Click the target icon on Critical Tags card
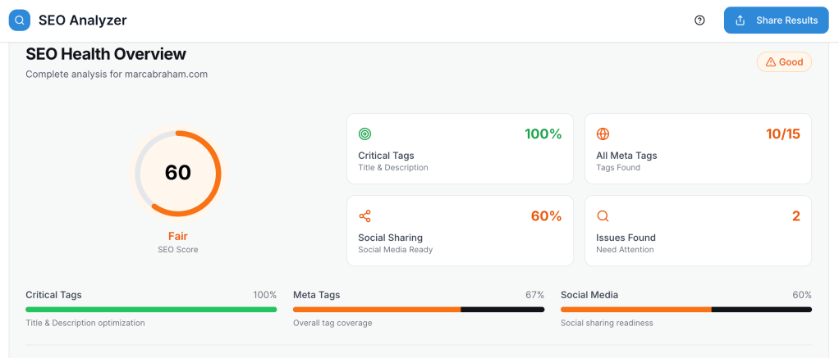 364,134
